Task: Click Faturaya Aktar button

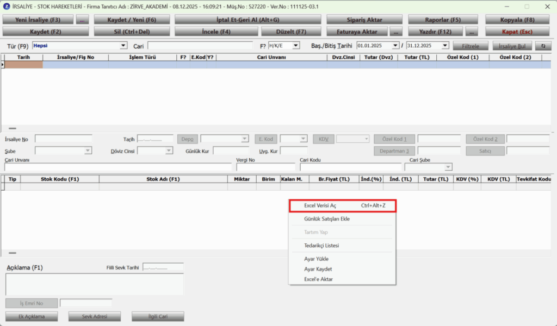Action: pos(357,32)
